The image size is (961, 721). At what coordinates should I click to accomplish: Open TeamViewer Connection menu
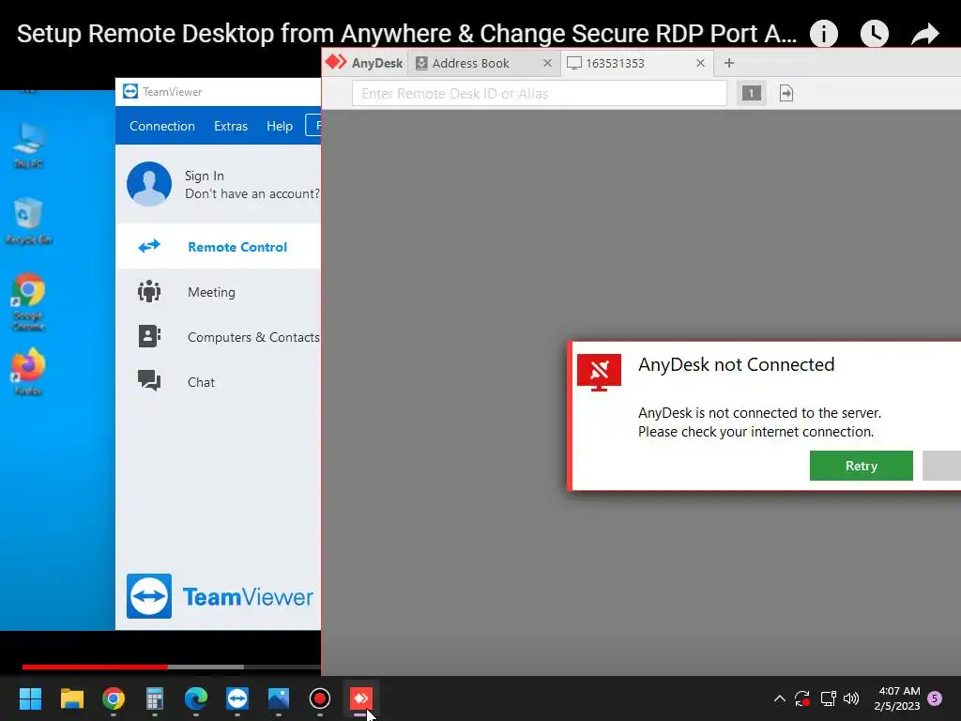click(x=161, y=127)
